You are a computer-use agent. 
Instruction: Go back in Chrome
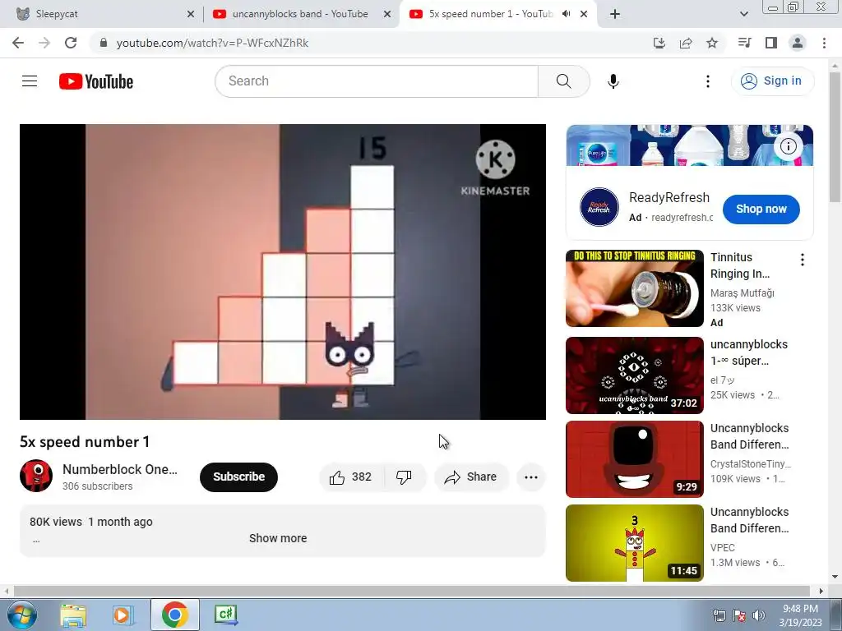[x=18, y=43]
